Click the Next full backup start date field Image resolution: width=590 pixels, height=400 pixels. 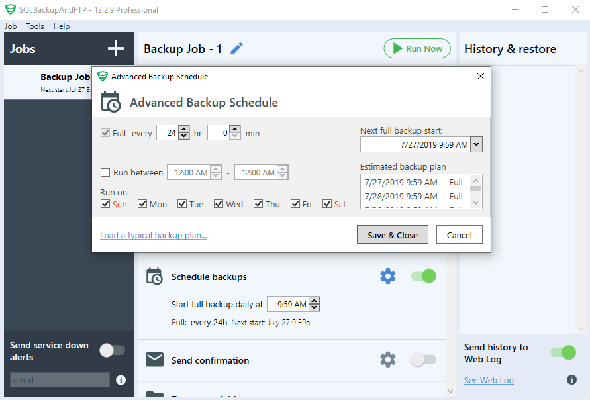coord(415,144)
